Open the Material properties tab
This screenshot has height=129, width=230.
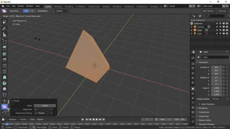tap(193, 107)
